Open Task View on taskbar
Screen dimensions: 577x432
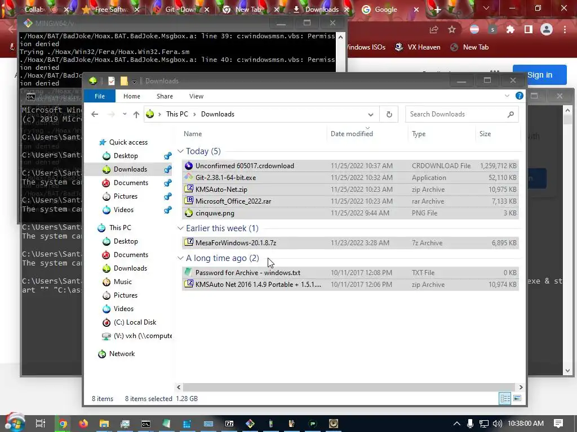(40, 424)
